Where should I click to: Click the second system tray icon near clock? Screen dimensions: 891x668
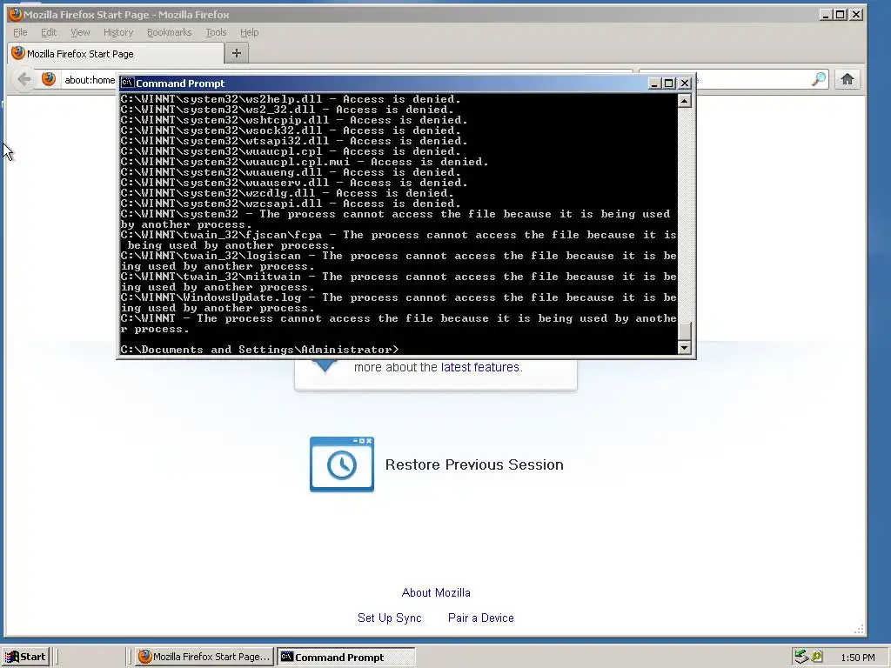pos(817,657)
